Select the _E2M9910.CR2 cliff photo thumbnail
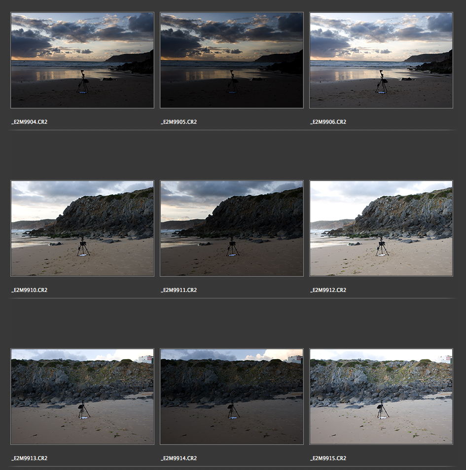466x470 pixels. pyautogui.click(x=82, y=228)
